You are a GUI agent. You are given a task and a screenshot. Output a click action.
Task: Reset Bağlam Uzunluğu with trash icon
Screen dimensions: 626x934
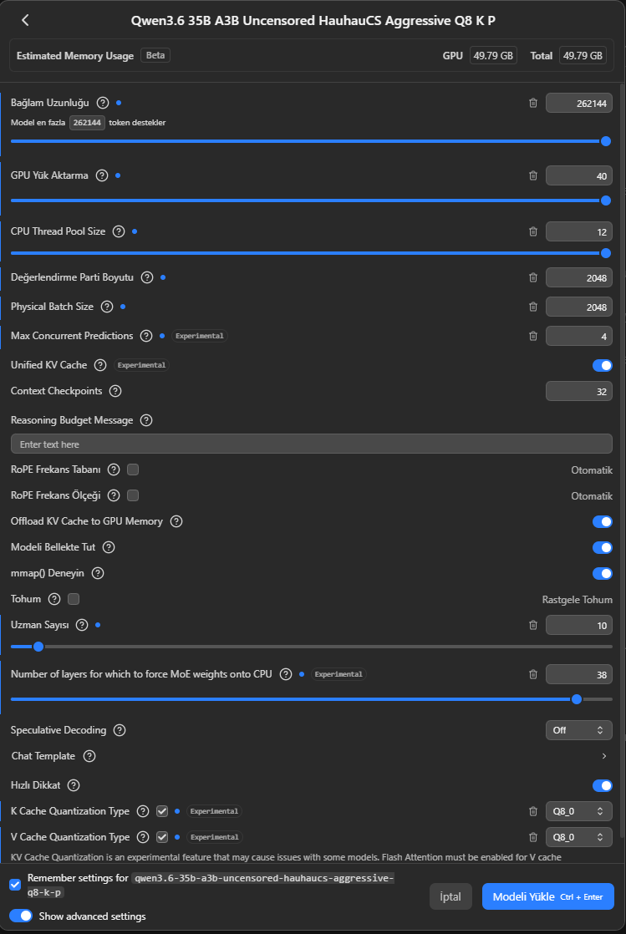coord(533,103)
